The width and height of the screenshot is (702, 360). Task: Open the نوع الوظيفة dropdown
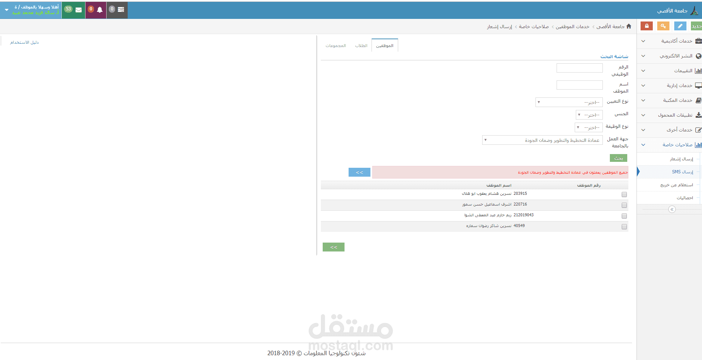[589, 127]
